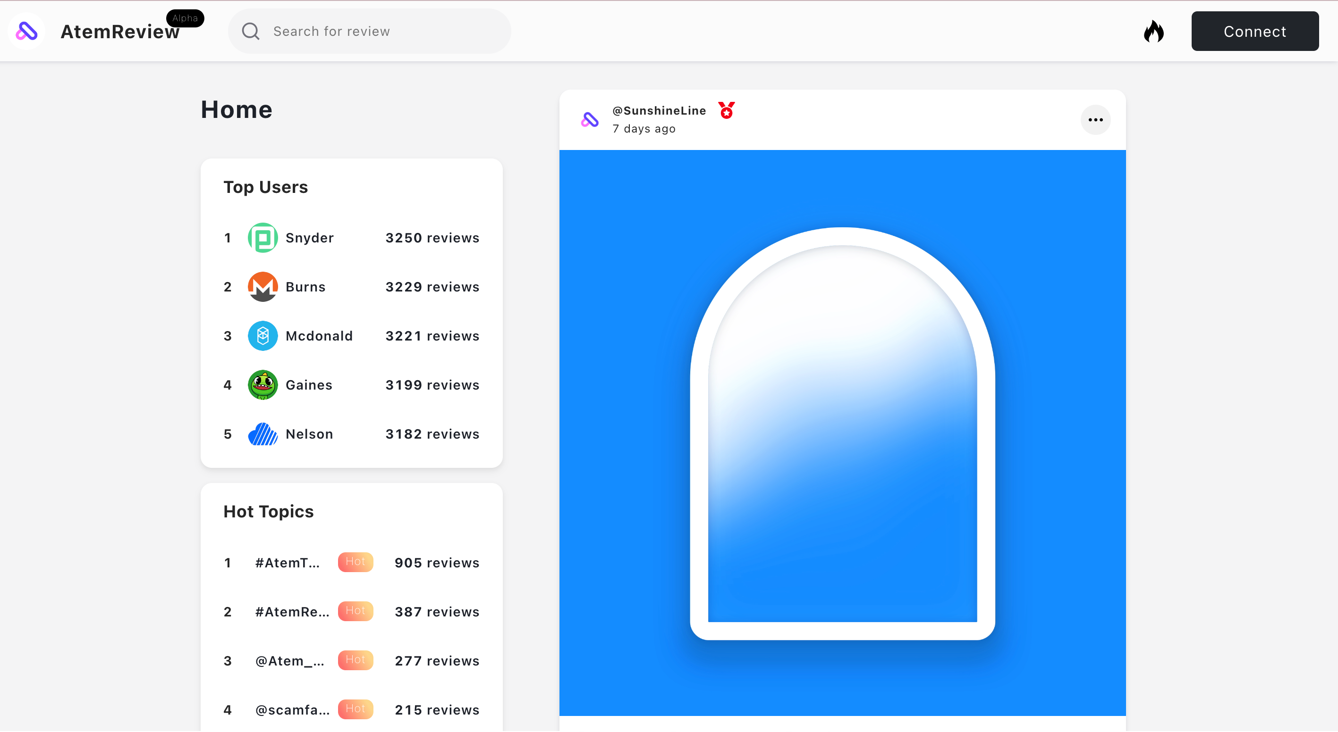Click the red medal badge icon

click(x=726, y=110)
